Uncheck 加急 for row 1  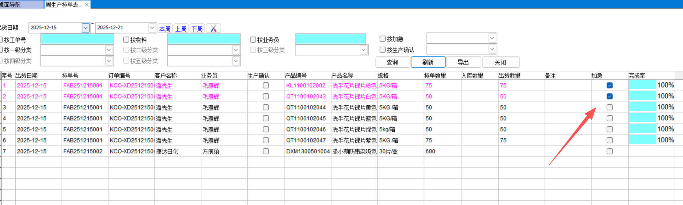(x=609, y=85)
